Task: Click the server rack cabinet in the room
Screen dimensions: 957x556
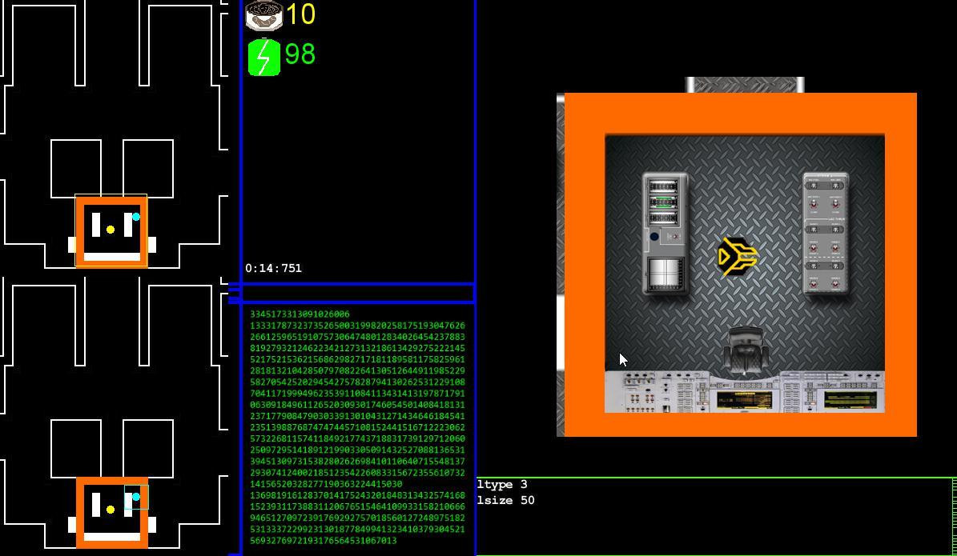Action: click(665, 234)
